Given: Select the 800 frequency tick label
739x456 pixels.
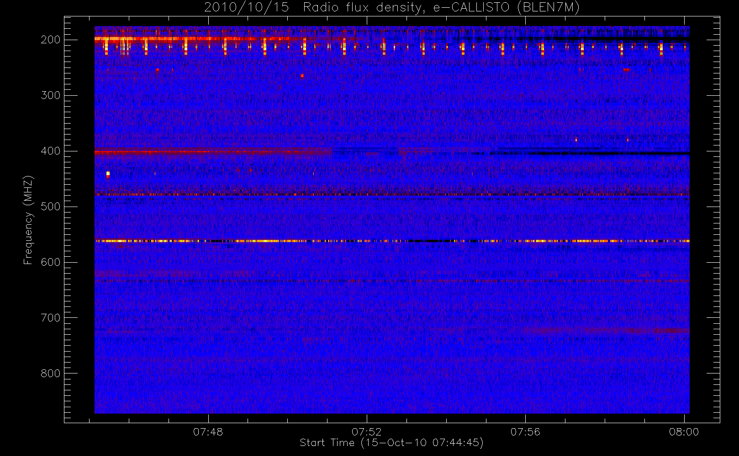Looking at the screenshot, I should coord(51,373).
